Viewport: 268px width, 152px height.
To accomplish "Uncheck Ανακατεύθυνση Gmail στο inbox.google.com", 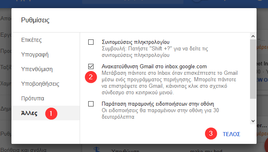I will 91,67.
